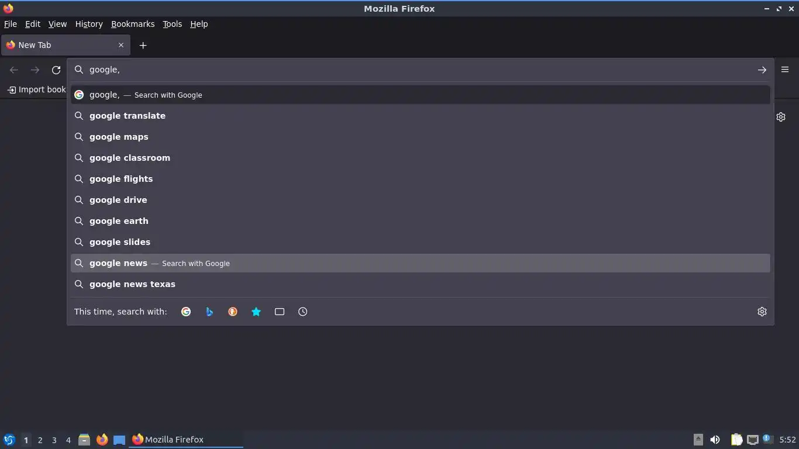This screenshot has width=799, height=449.
Task: Close the New Tab tab
Action: coord(121,45)
